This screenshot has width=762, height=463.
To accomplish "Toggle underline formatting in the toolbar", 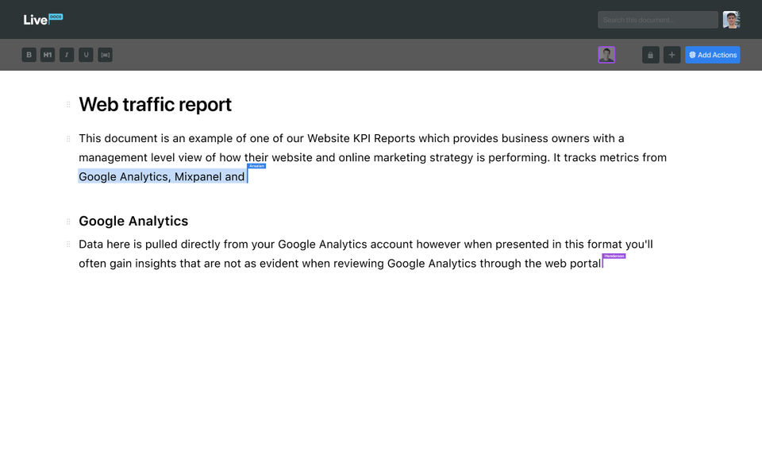I will pyautogui.click(x=86, y=55).
